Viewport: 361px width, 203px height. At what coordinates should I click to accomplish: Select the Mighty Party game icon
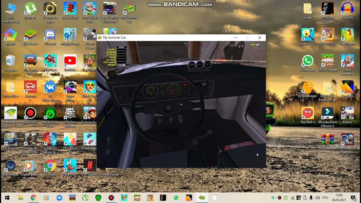70,37
